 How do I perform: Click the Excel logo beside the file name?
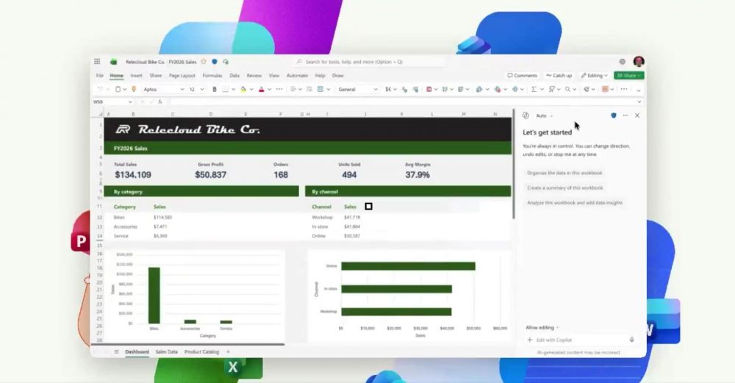click(x=113, y=62)
